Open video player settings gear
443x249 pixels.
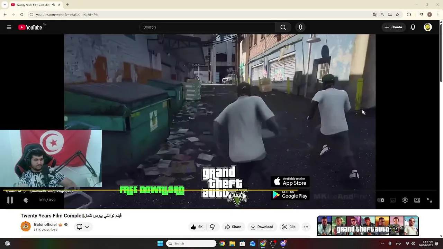(405, 200)
